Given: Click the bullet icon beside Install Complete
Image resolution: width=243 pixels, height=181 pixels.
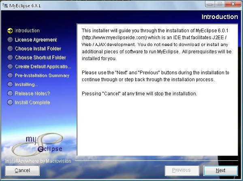Looking at the screenshot, I should (x=10, y=102).
